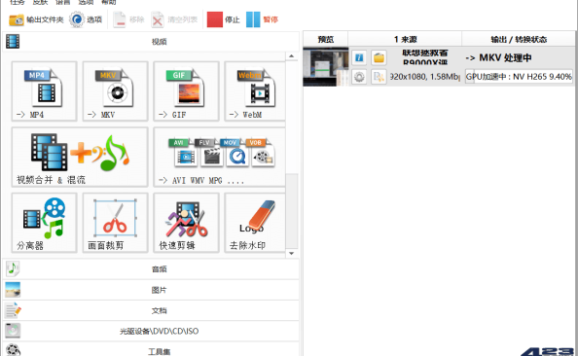This screenshot has width=578, height=356.
Task: Click the 移除 remove button
Action: click(128, 19)
